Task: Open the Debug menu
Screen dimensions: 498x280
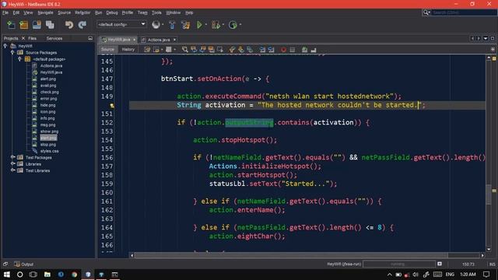Action: 112,12
